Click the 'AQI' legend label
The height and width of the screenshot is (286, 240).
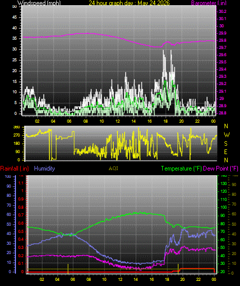pos(113,169)
